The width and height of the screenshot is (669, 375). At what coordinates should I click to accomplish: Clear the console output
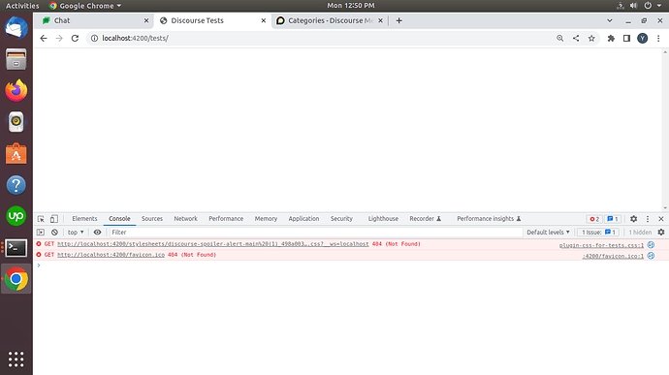click(x=54, y=233)
